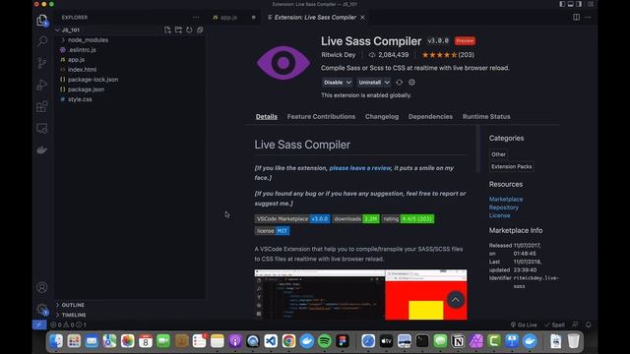Open index.html in the file tree
Image resolution: width=630 pixels, height=354 pixels.
tap(82, 70)
